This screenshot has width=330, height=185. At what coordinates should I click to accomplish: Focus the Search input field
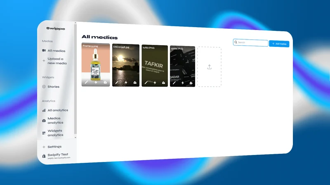point(250,43)
